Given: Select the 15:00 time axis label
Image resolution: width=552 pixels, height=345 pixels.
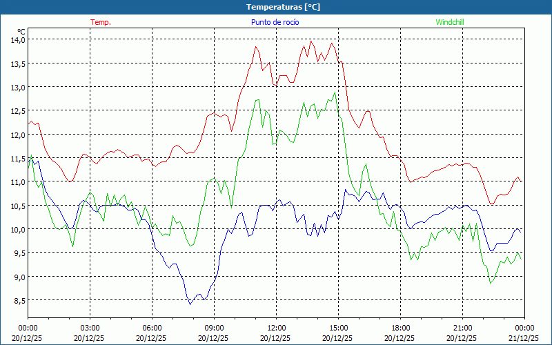Looking at the screenshot, I should coord(338,328).
